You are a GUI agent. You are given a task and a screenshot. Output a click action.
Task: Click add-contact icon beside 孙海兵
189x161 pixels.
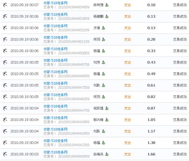point(107,154)
